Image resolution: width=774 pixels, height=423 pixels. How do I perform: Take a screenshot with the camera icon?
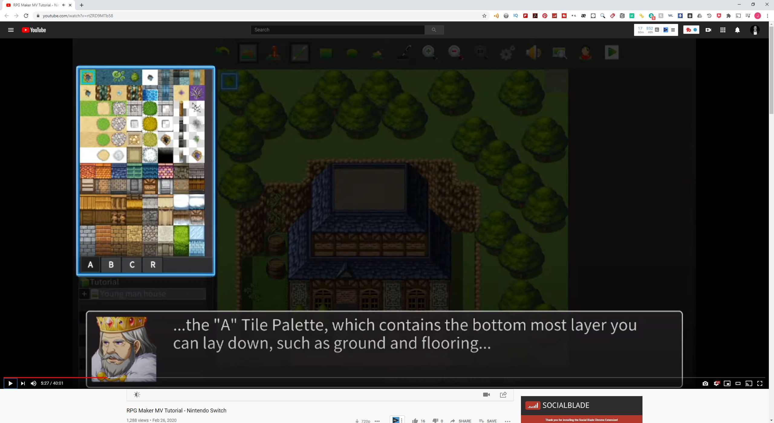coord(705,383)
